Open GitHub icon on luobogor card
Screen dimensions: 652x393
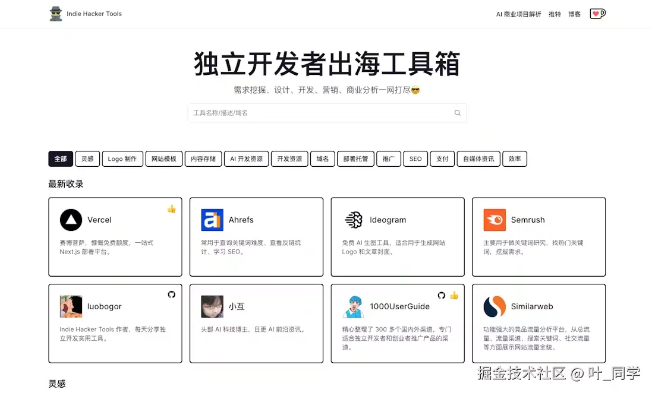pos(171,294)
